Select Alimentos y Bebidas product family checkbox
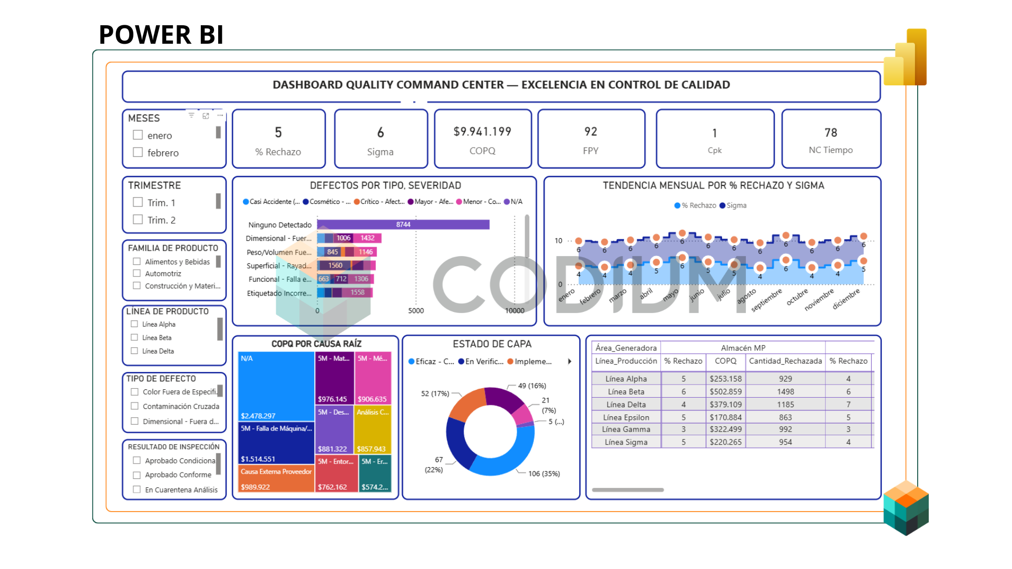The height and width of the screenshot is (569, 1012). tap(137, 261)
